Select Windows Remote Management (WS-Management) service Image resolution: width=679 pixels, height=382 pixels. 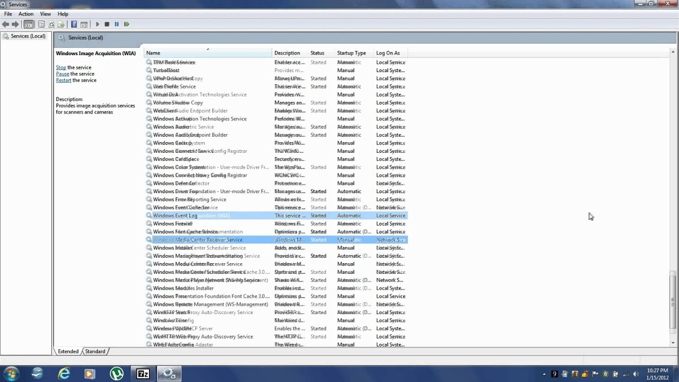276,305
